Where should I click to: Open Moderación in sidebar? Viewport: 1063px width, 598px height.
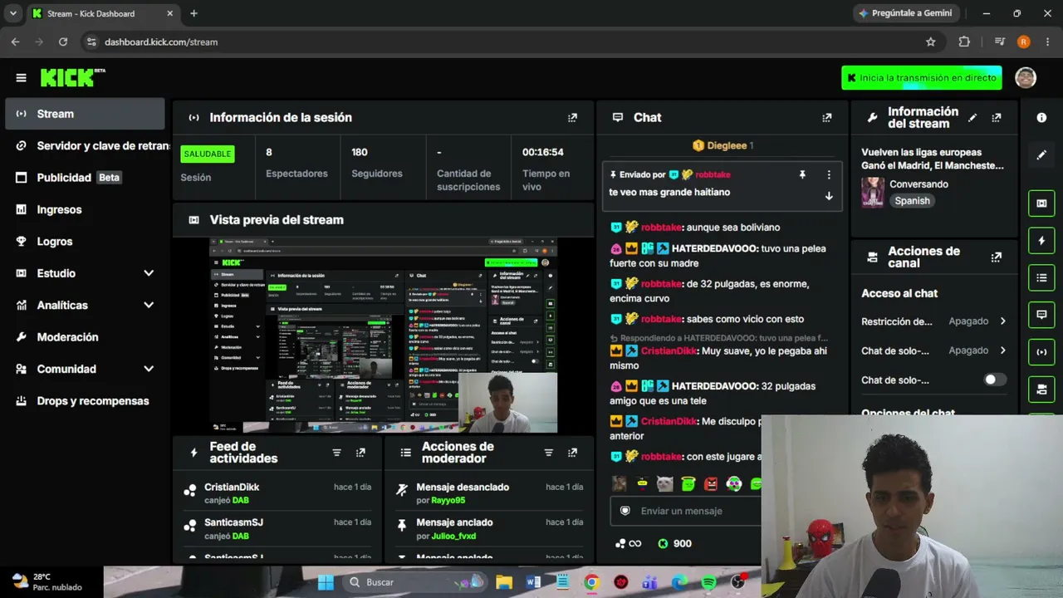point(85,337)
